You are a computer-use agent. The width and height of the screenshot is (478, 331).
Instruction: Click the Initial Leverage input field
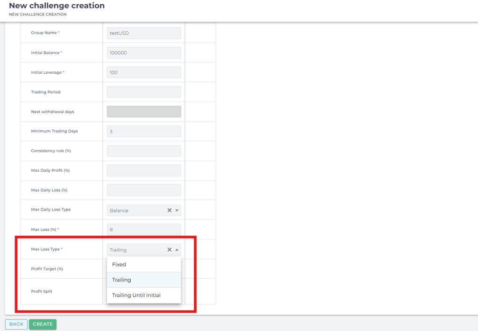tap(144, 72)
